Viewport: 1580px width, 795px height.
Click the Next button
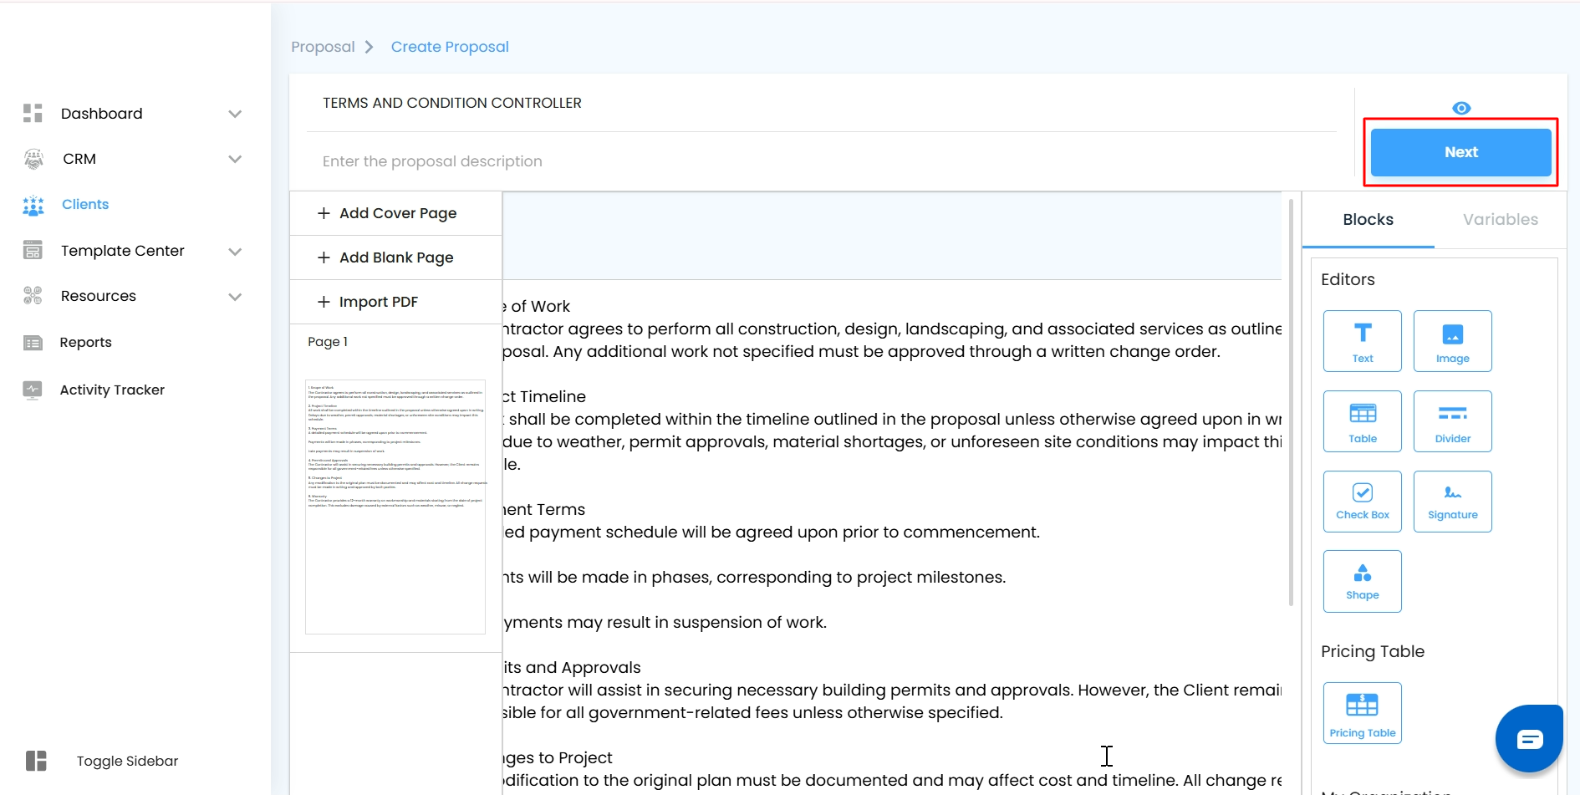[1460, 152]
